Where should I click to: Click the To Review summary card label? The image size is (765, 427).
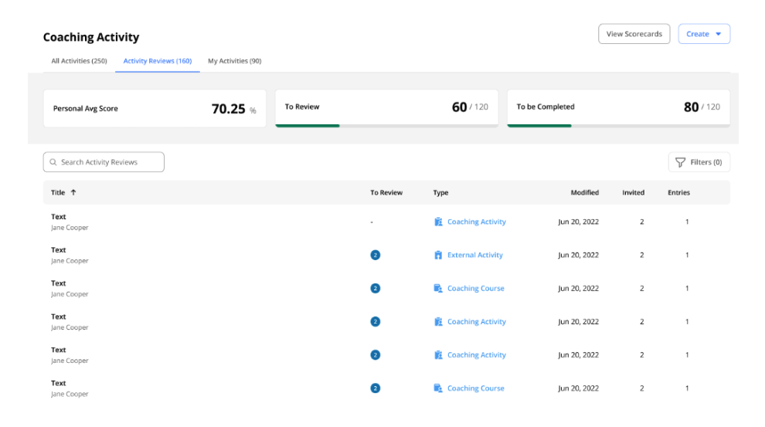click(x=302, y=107)
